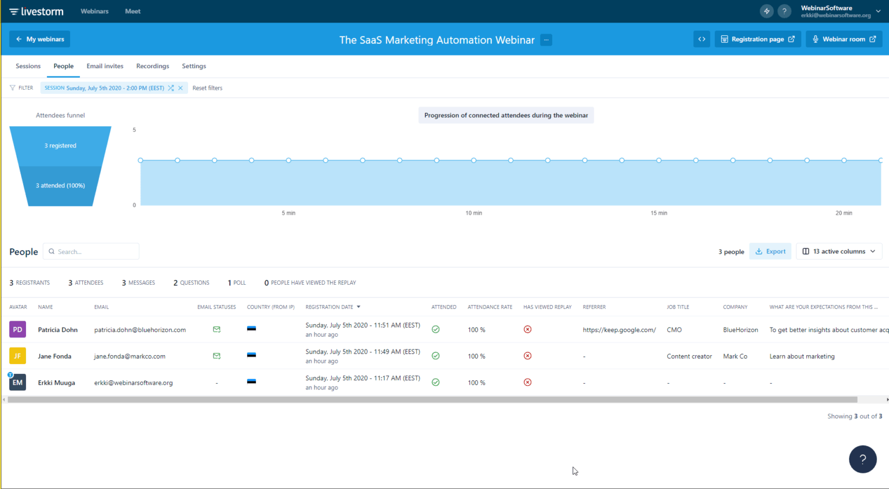The image size is (889, 489).
Task: Open the webinar three-dots options menu
Action: (546, 40)
